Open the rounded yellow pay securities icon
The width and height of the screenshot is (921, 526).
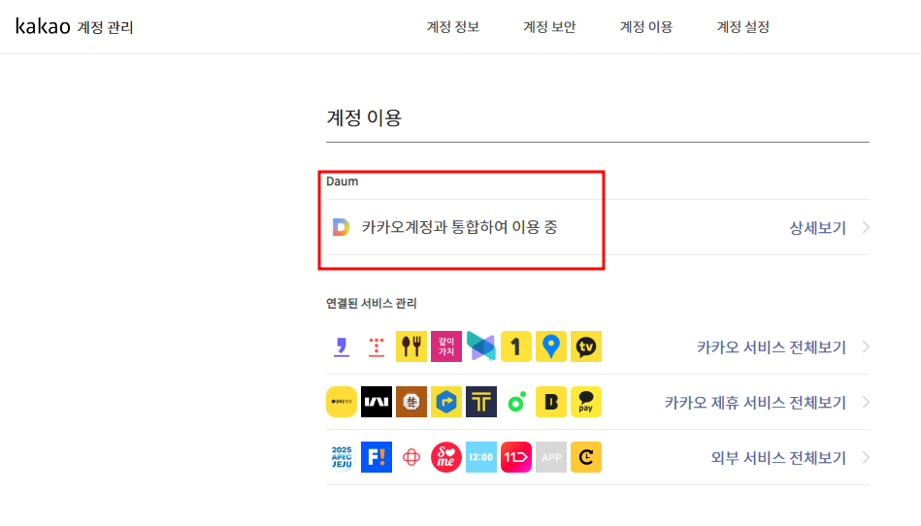click(342, 402)
